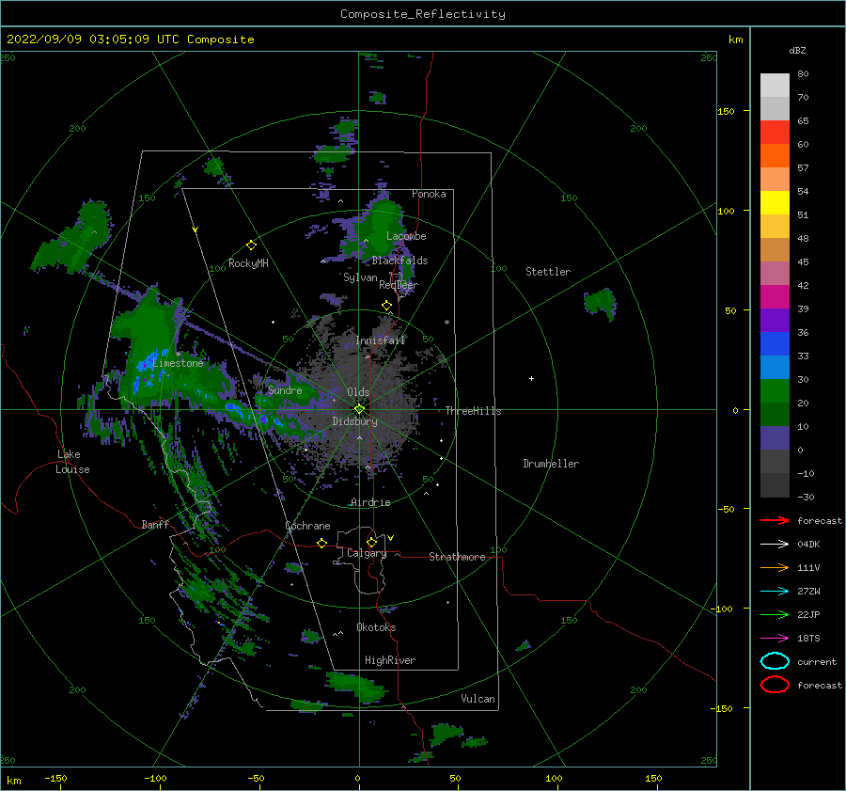The width and height of the screenshot is (846, 791).
Task: Click the RockyMH label
Action: coord(248,263)
